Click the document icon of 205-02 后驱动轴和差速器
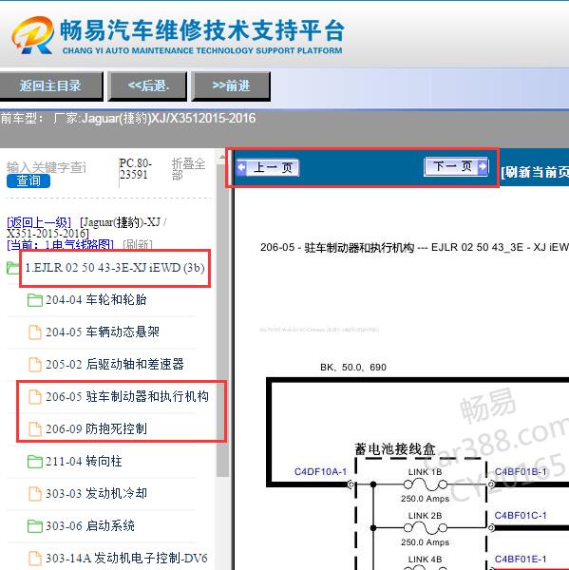Image resolution: width=569 pixels, height=570 pixels. coord(35,365)
